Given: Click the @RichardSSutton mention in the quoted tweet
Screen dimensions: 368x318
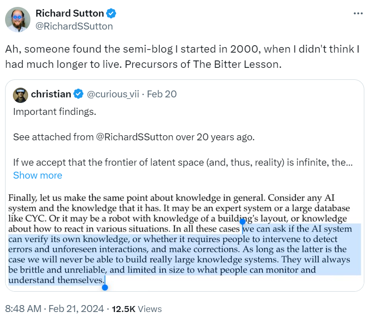Looking at the screenshot, I should [x=135, y=137].
